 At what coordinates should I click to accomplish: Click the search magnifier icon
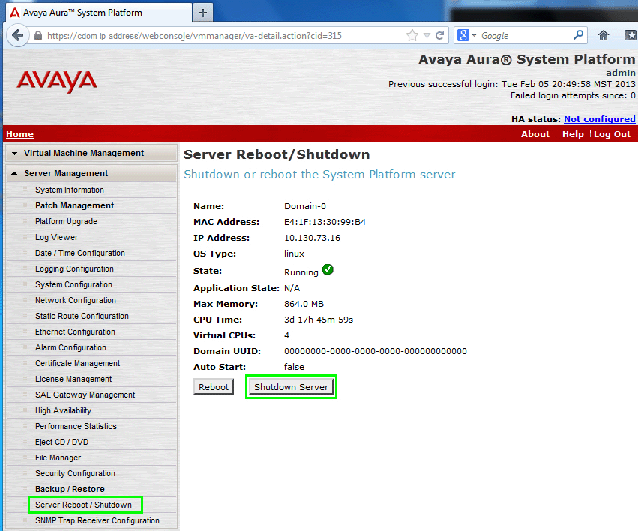578,35
